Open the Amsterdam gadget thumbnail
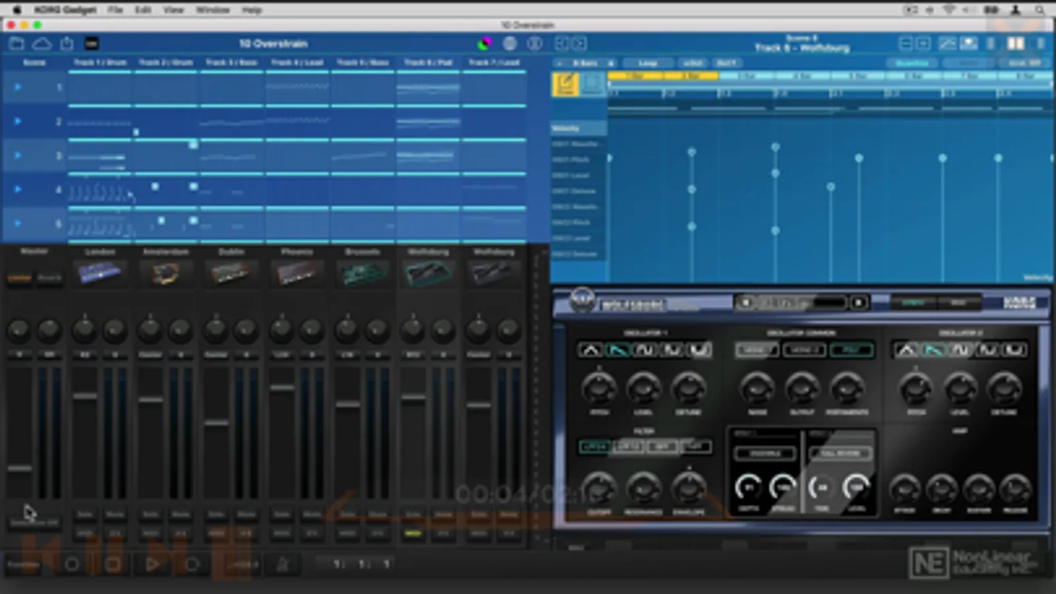Image resolution: width=1056 pixels, height=594 pixels. (x=165, y=273)
